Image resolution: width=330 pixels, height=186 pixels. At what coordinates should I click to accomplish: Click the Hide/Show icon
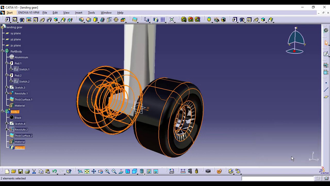pyautogui.click(x=149, y=171)
